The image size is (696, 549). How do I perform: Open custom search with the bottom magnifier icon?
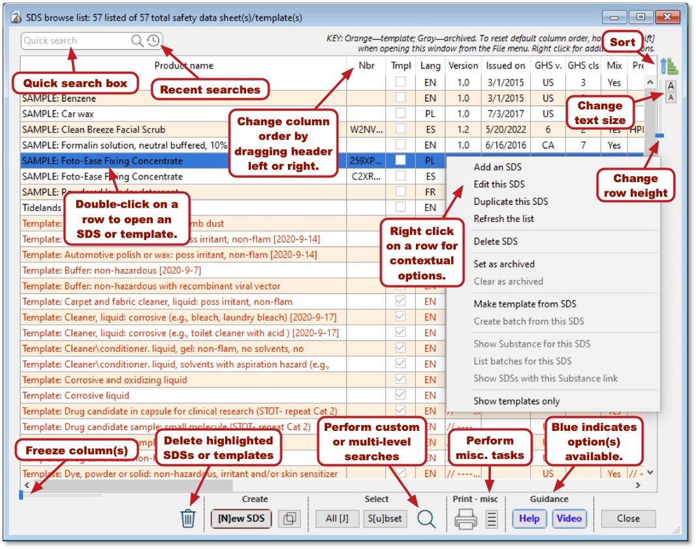tap(426, 518)
